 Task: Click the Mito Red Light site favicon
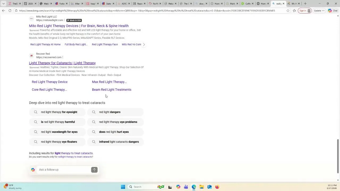pos(31,18)
